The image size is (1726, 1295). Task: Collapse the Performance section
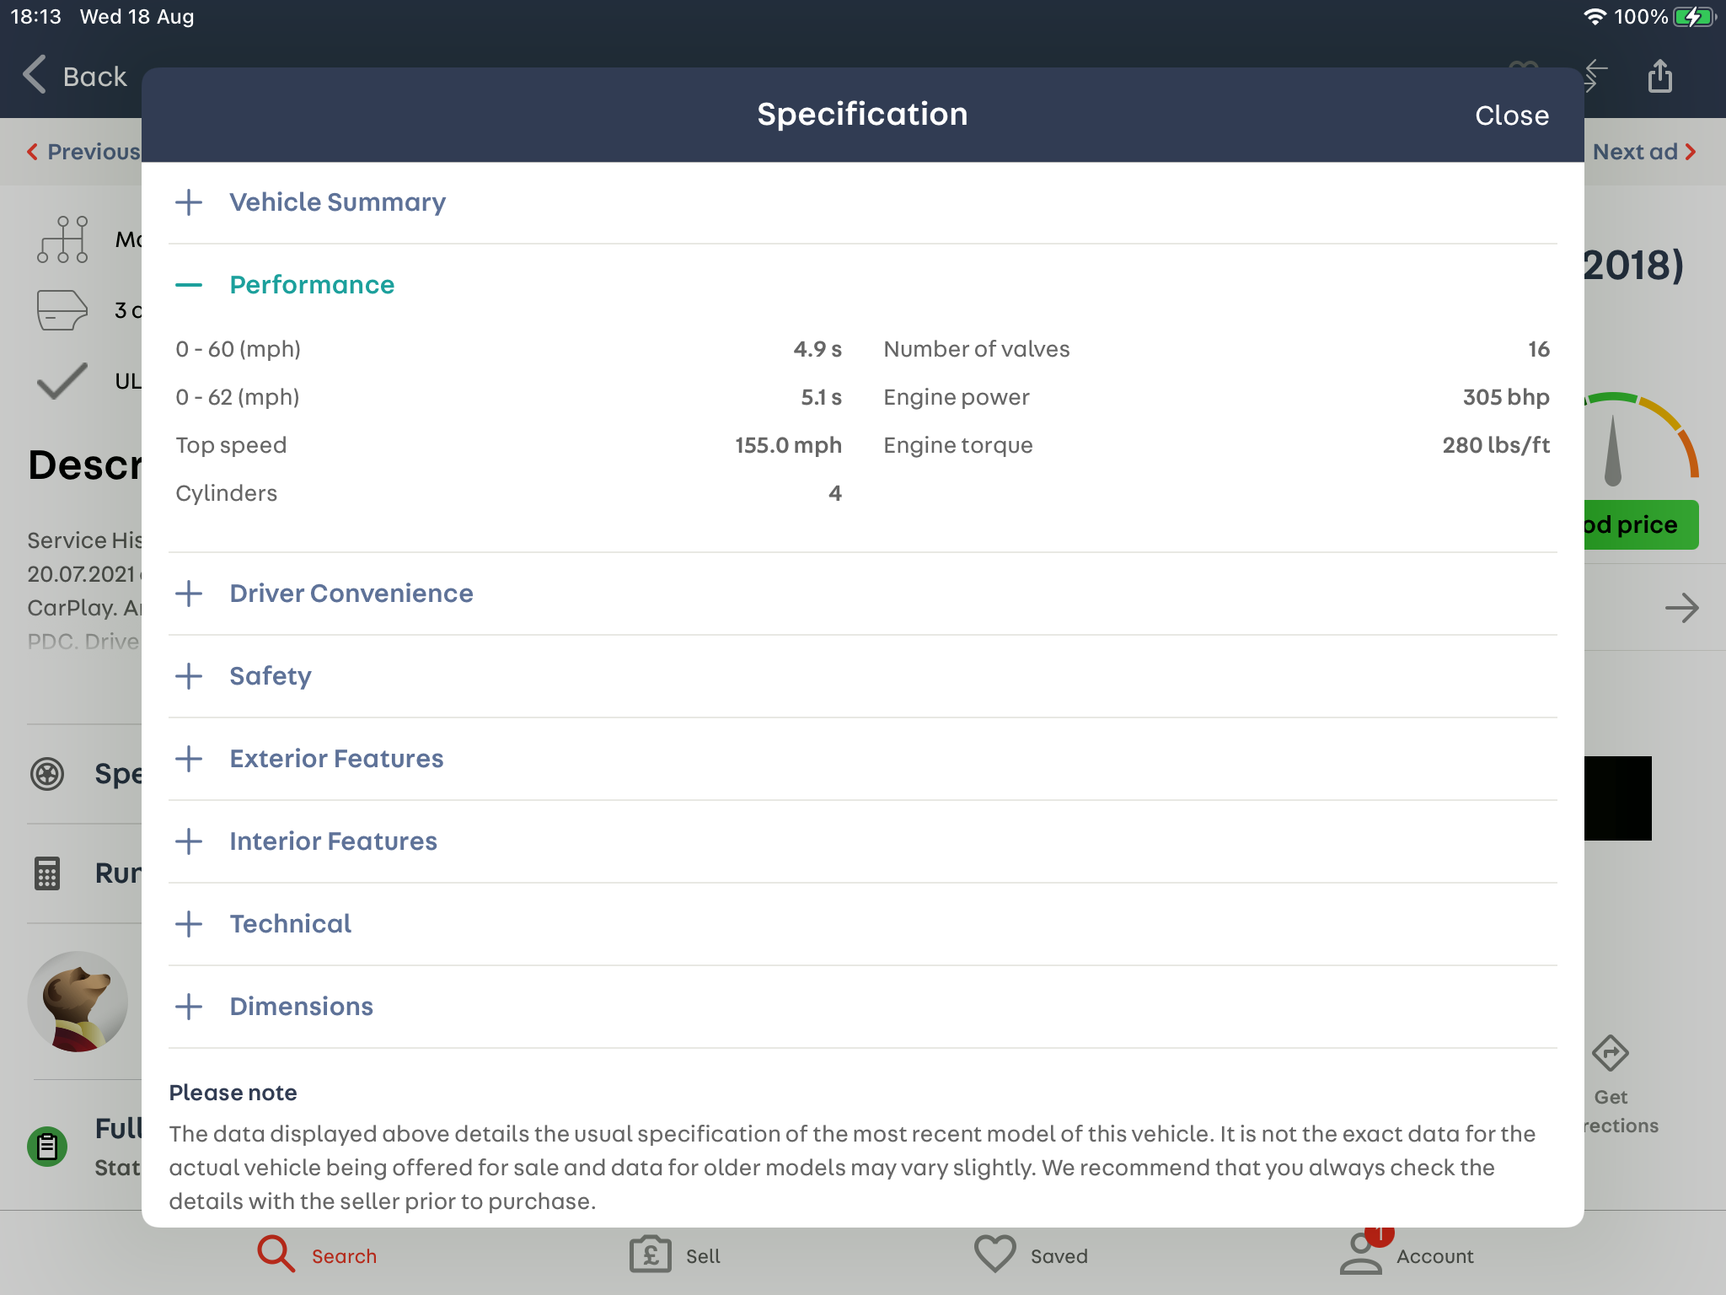point(311,285)
